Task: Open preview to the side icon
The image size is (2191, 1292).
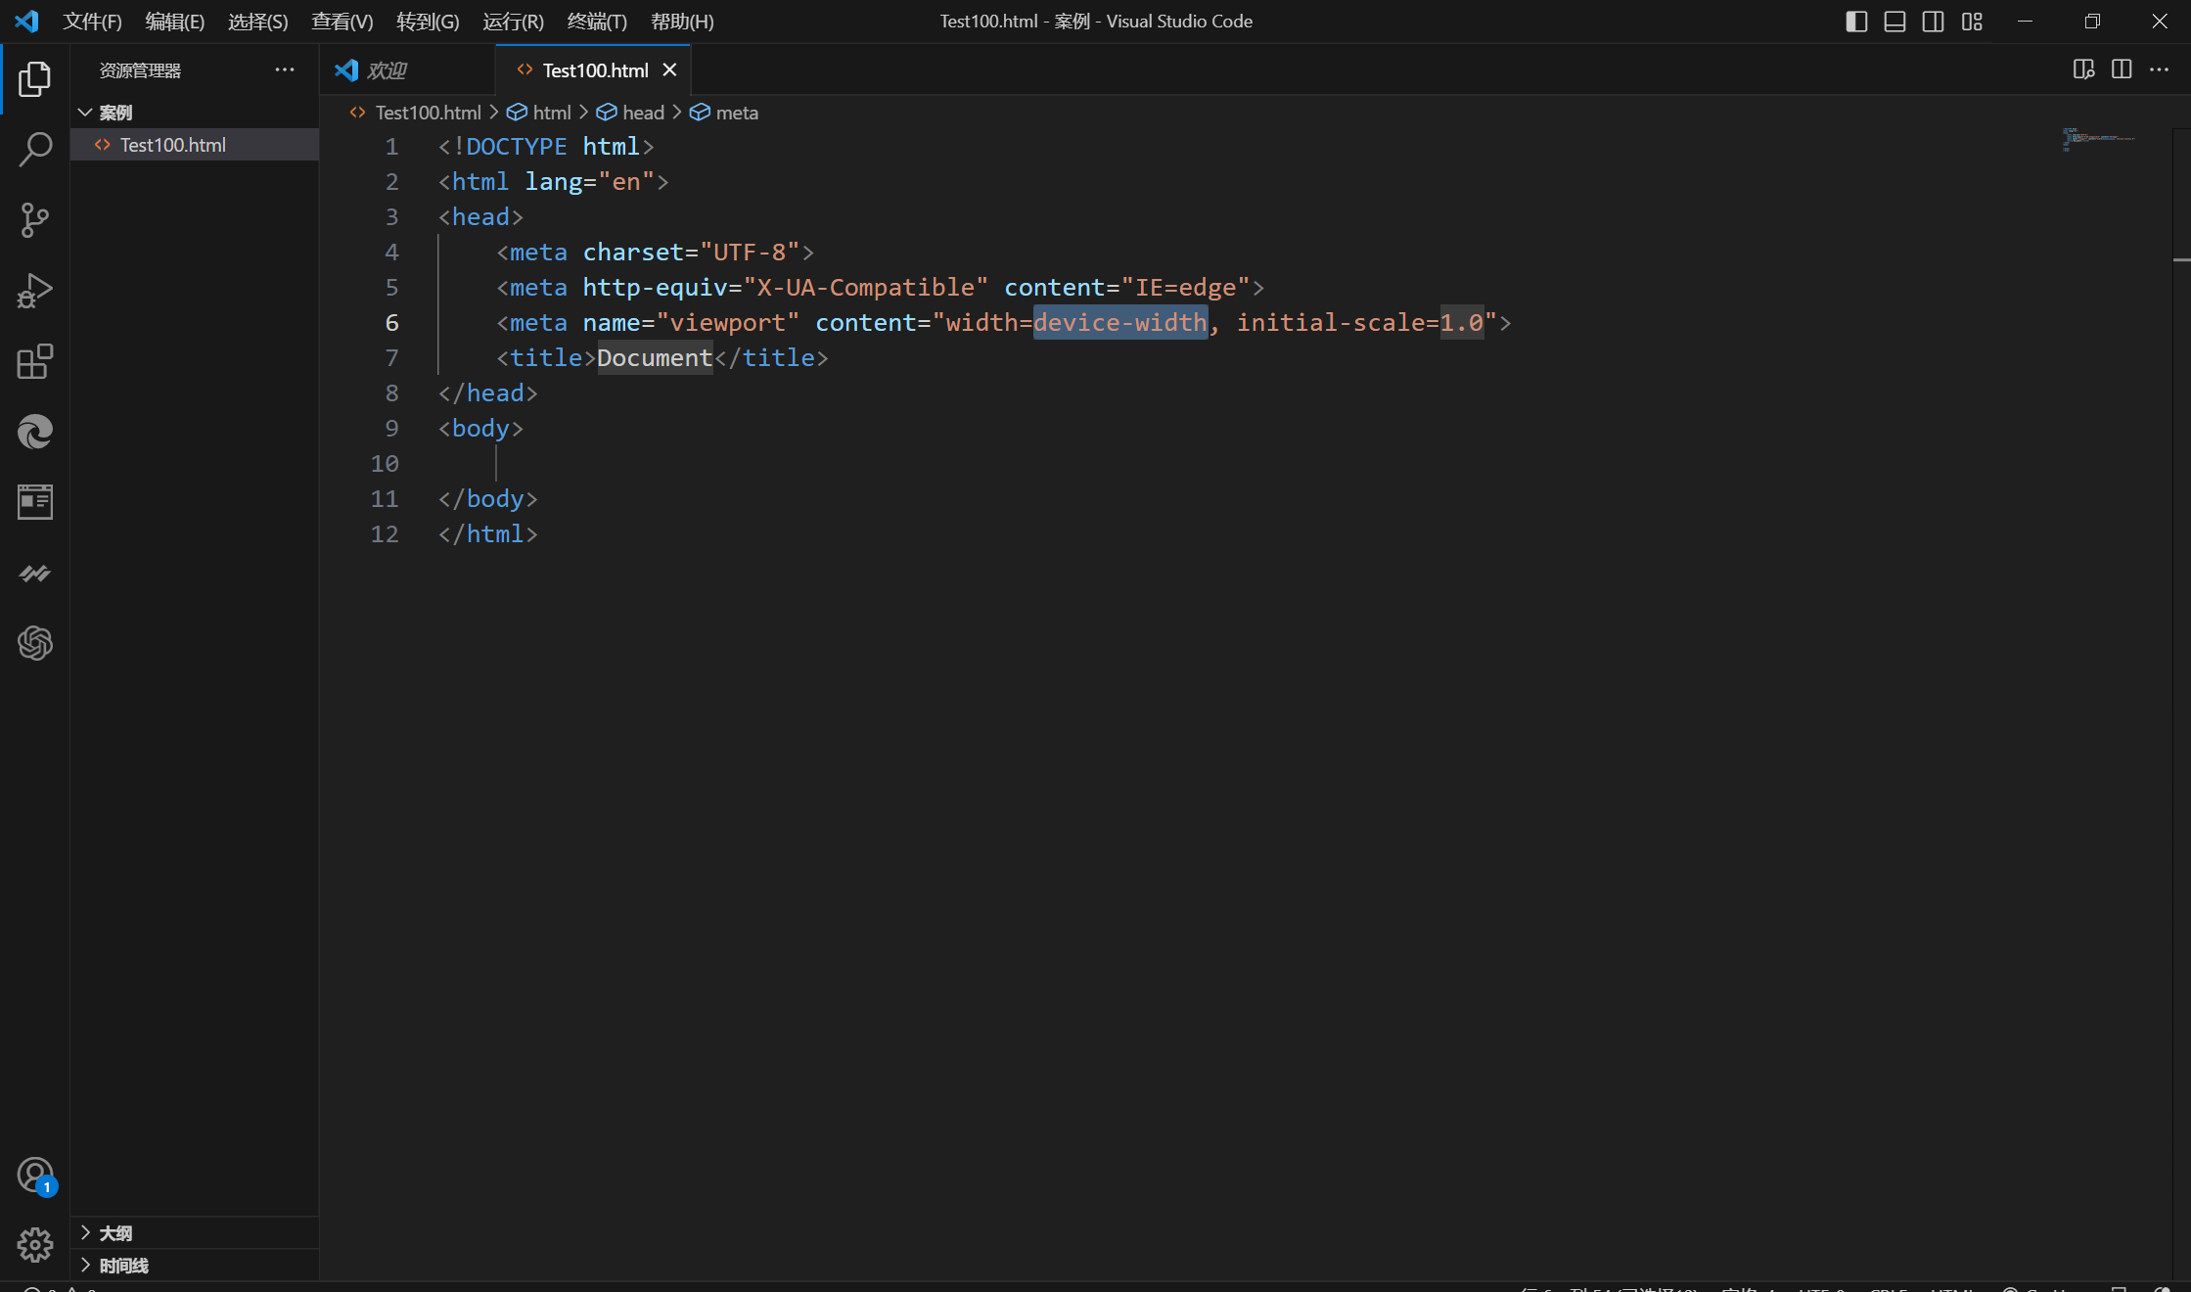Action: point(2083,69)
